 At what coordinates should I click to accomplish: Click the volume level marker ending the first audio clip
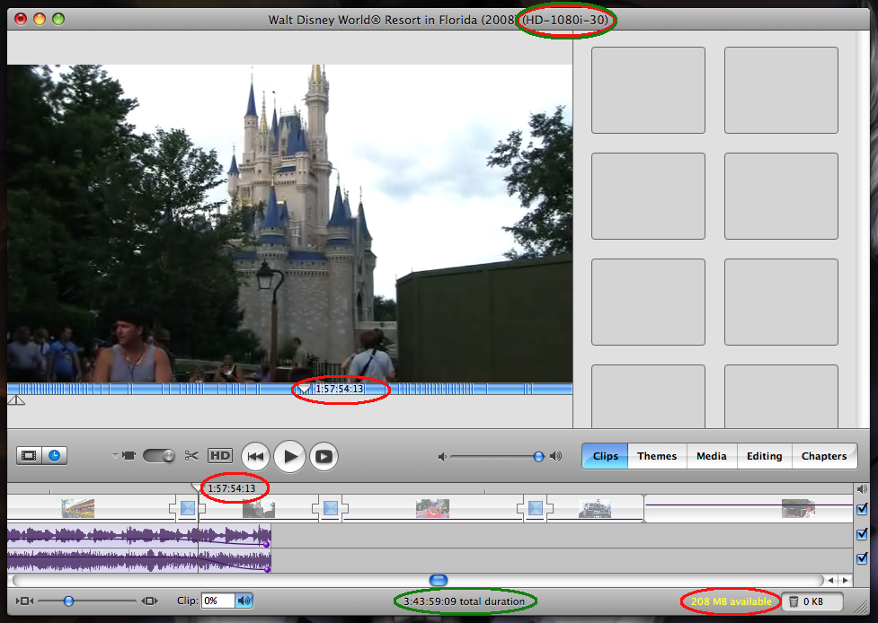click(267, 544)
